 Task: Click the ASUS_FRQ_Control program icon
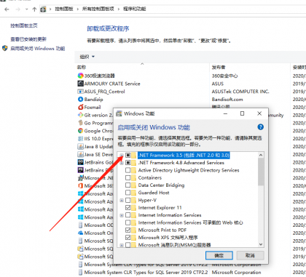[x=80, y=92]
